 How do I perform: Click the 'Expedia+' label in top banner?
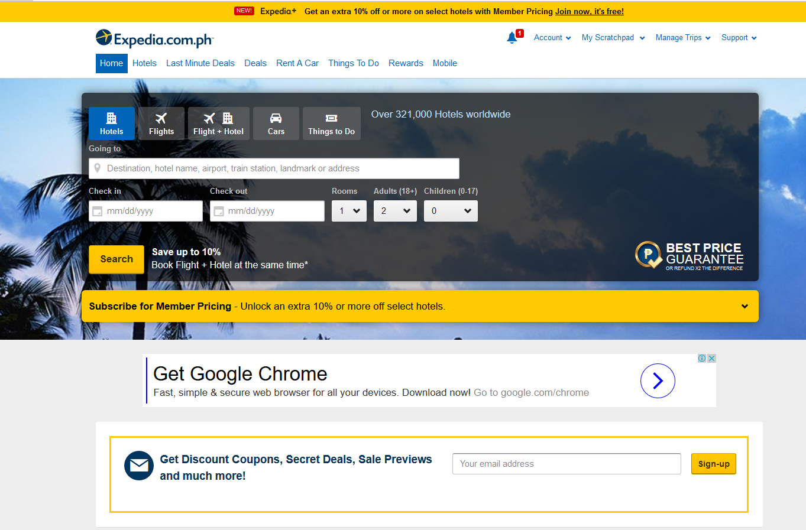pyautogui.click(x=278, y=11)
